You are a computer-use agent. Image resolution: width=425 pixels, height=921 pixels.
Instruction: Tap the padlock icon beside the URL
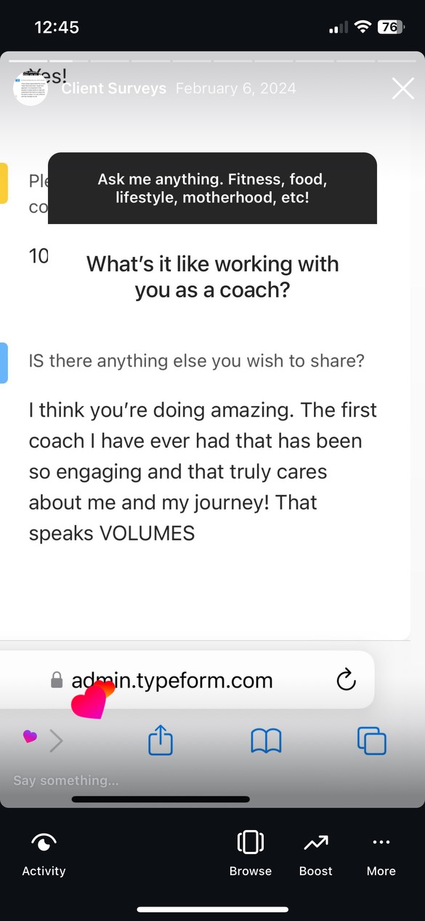click(57, 680)
